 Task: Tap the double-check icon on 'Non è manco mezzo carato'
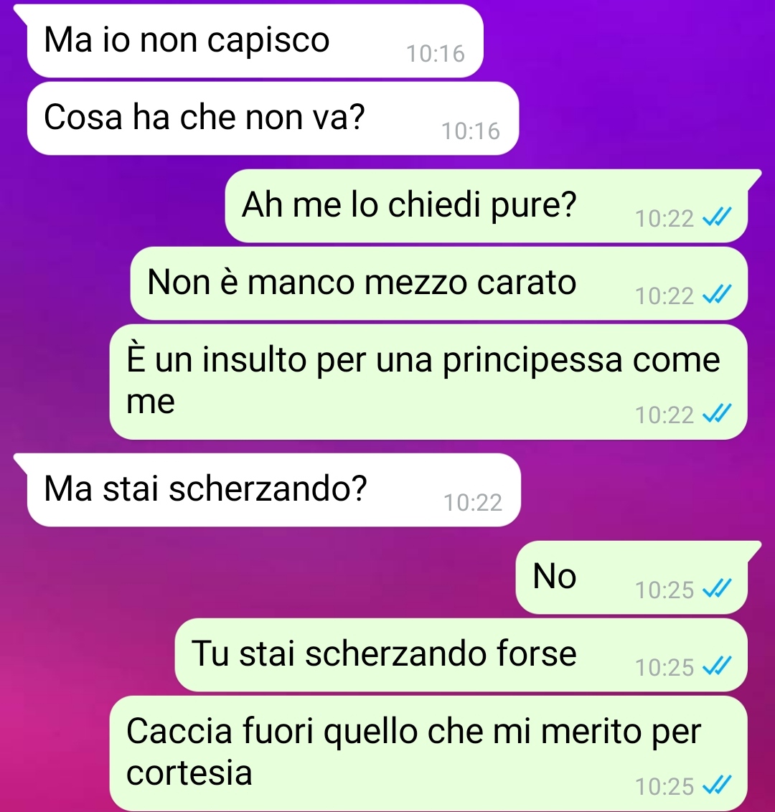click(716, 296)
